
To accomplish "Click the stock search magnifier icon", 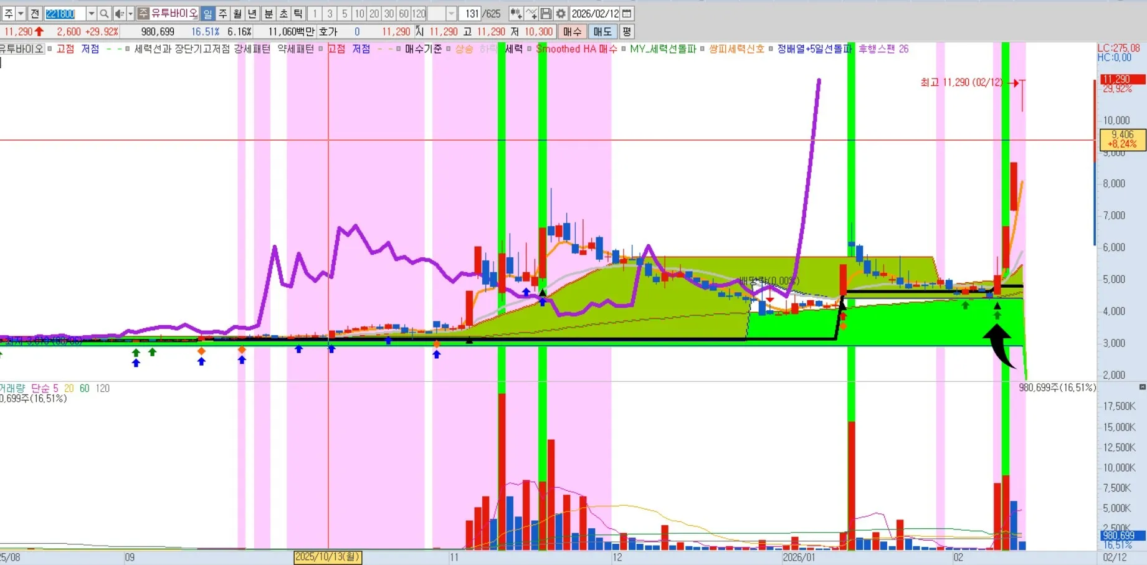I will [x=104, y=14].
